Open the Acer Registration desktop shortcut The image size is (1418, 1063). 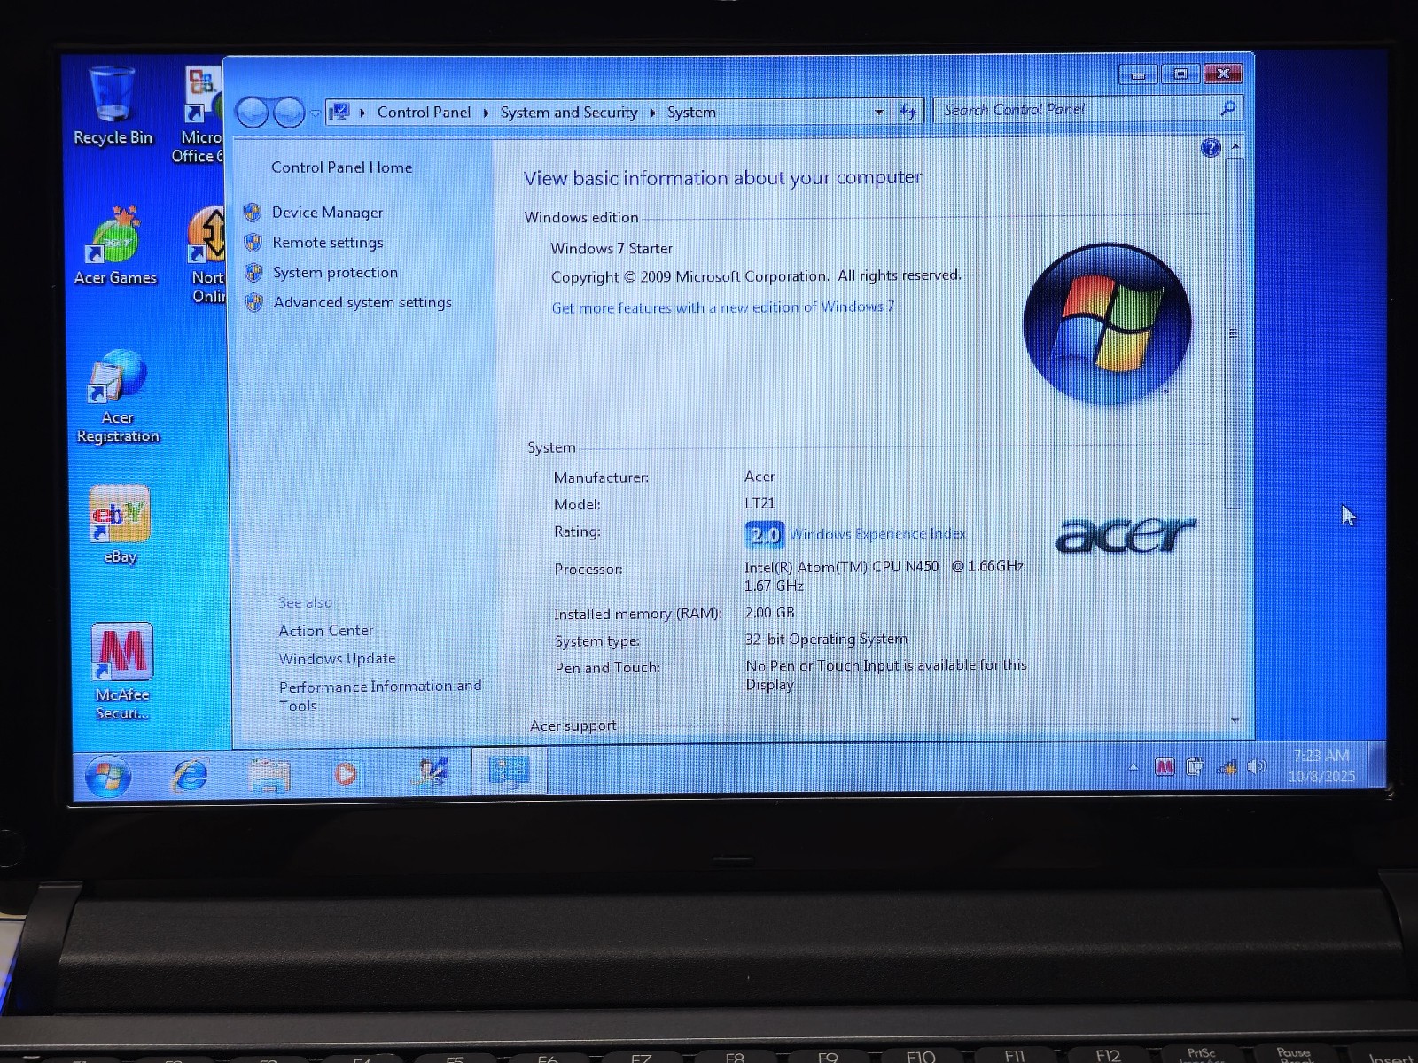point(118,397)
